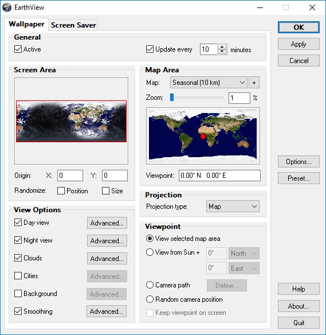Click the EarthView globe icon in title bar
The width and height of the screenshot is (326, 335).
click(7, 7)
